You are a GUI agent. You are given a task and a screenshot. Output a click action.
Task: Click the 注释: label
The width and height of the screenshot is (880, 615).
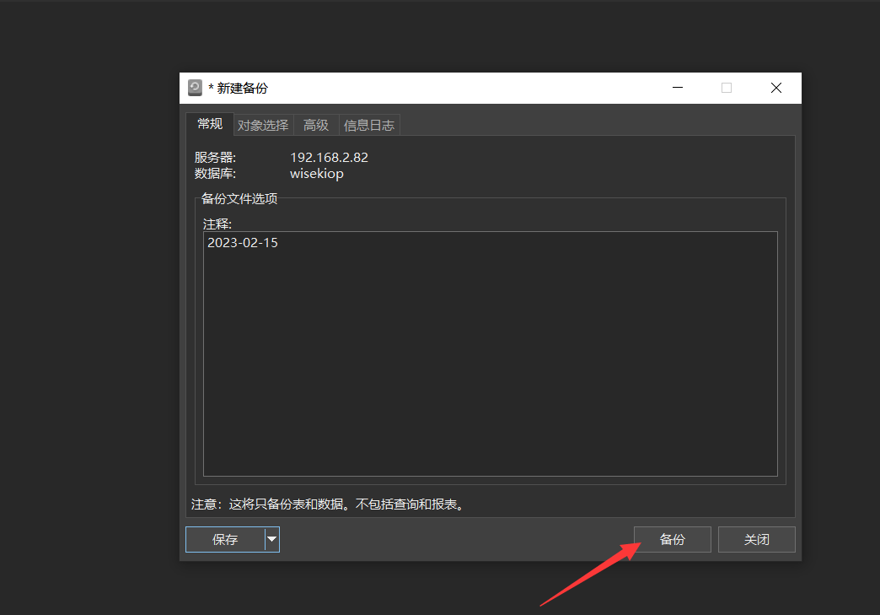pyautogui.click(x=217, y=224)
